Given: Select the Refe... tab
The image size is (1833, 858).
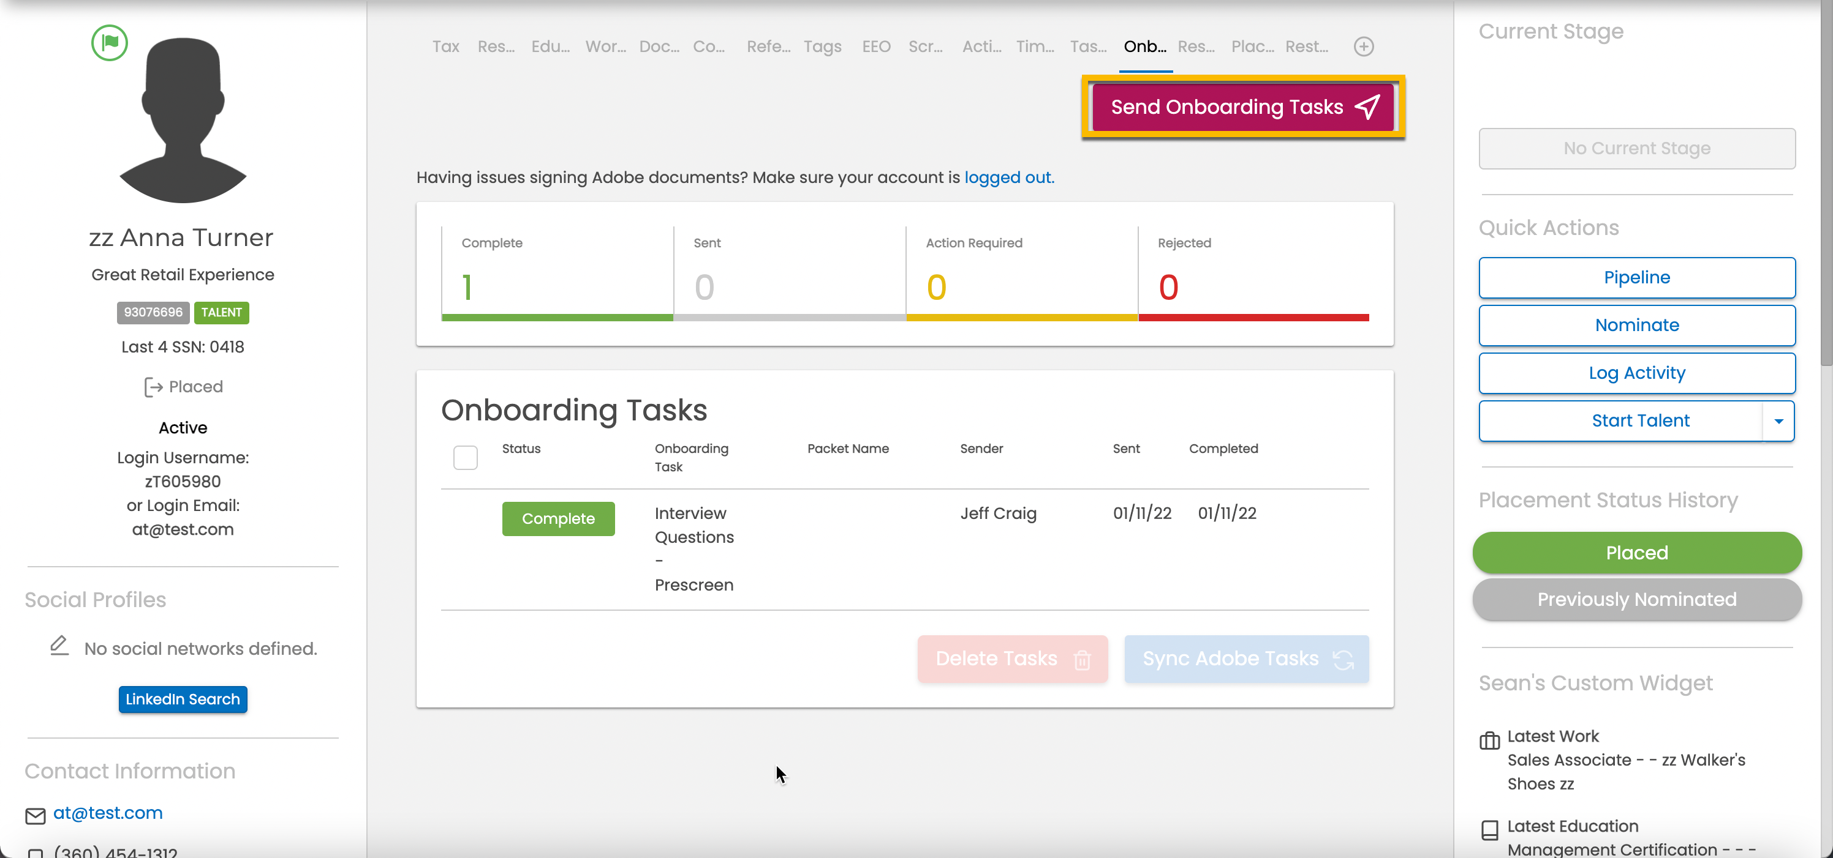Looking at the screenshot, I should (768, 47).
